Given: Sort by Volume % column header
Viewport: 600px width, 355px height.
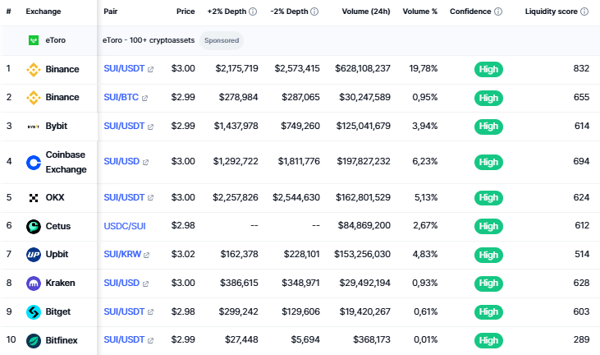Looking at the screenshot, I should [419, 12].
